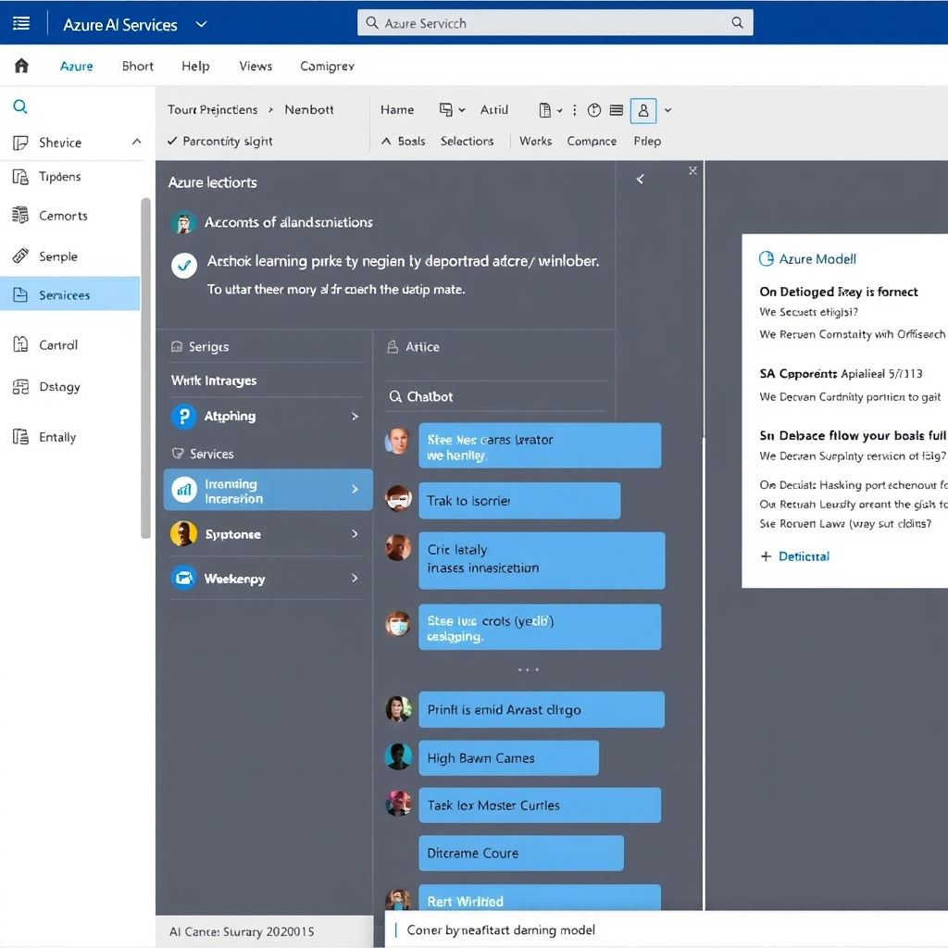Select the Ftlep toolbar item
Image resolution: width=948 pixels, height=948 pixels.
click(x=647, y=141)
